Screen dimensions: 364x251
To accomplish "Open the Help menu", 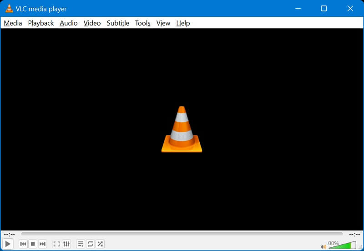I will tap(183, 23).
